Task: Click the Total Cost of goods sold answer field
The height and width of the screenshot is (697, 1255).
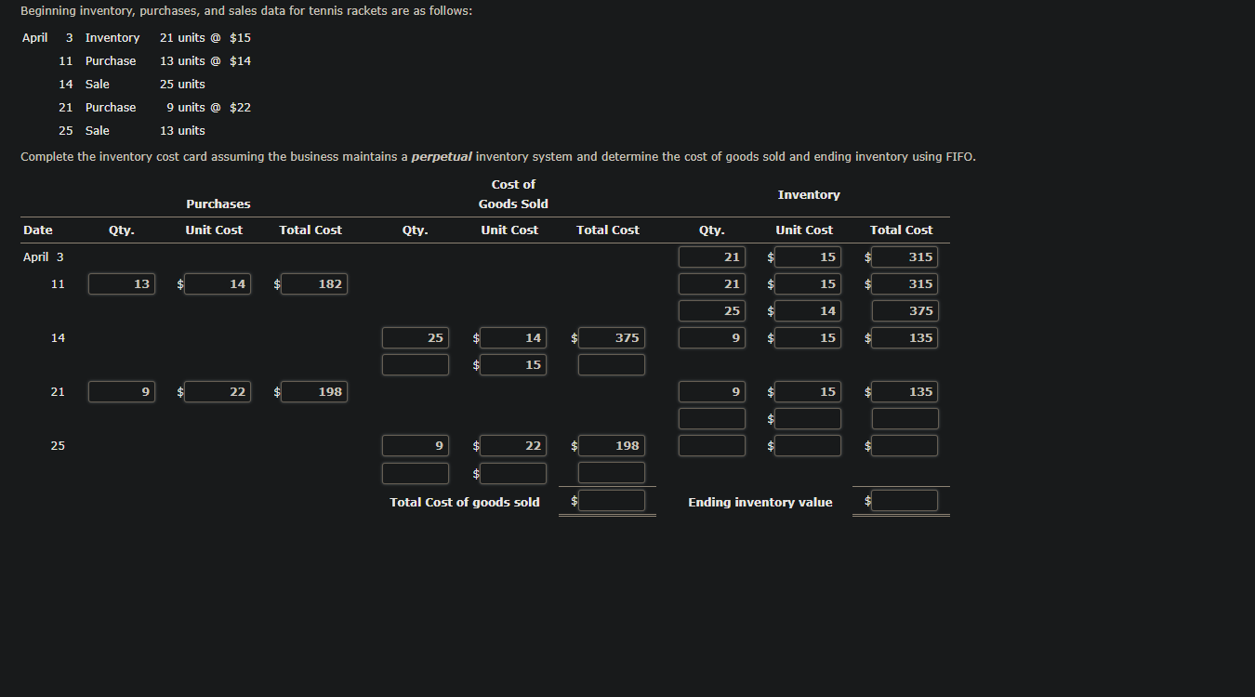Action: coord(611,501)
